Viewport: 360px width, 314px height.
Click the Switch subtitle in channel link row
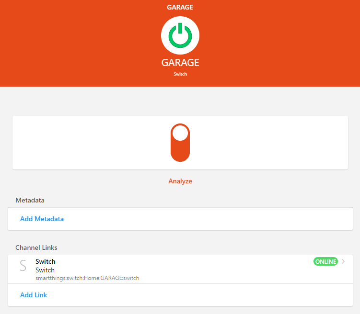point(45,270)
